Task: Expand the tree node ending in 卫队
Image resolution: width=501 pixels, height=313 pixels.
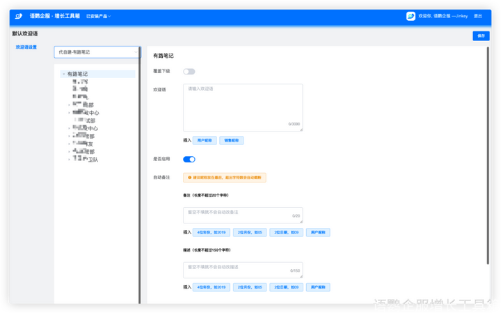Action: 69,160
